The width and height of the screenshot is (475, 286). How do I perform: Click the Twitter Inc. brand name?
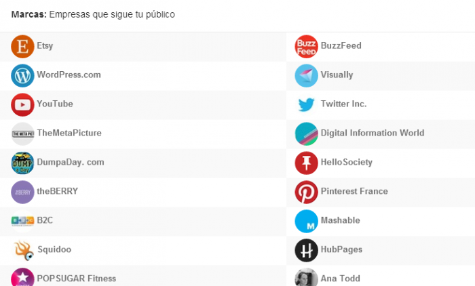343,104
